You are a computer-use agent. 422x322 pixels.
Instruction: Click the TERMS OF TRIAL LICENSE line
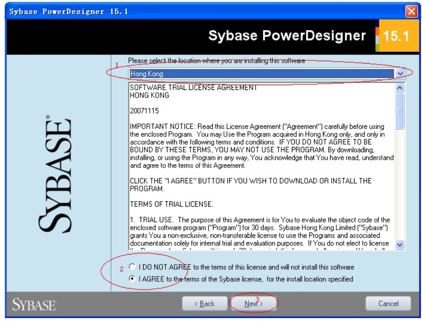coord(171,204)
